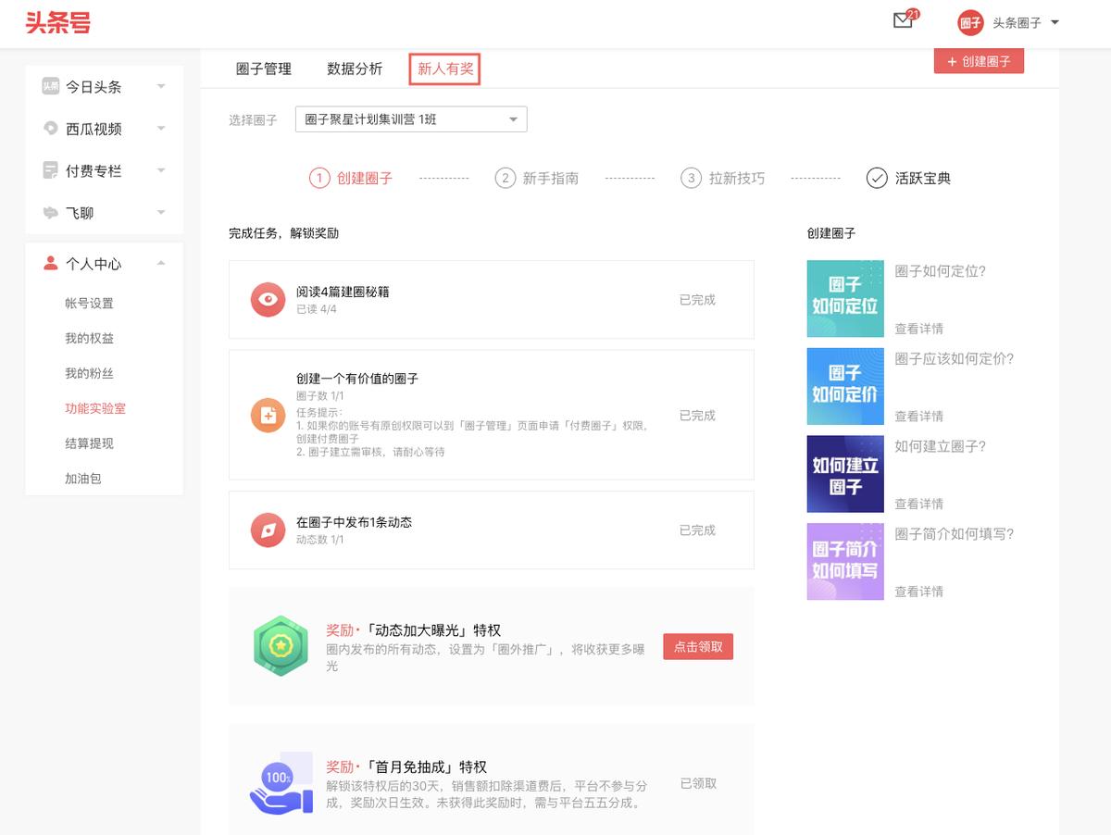Open the 选择圈子 dropdown

(410, 118)
